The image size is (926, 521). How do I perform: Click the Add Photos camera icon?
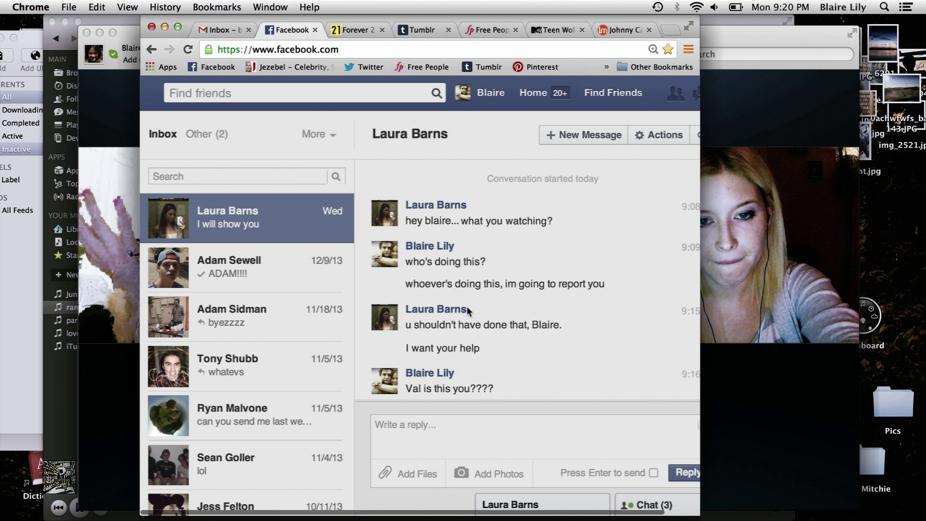[462, 473]
